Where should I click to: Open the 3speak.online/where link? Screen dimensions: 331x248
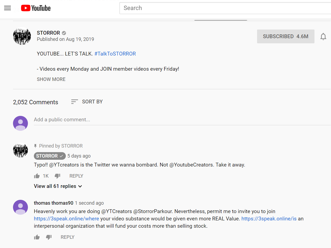point(66,219)
